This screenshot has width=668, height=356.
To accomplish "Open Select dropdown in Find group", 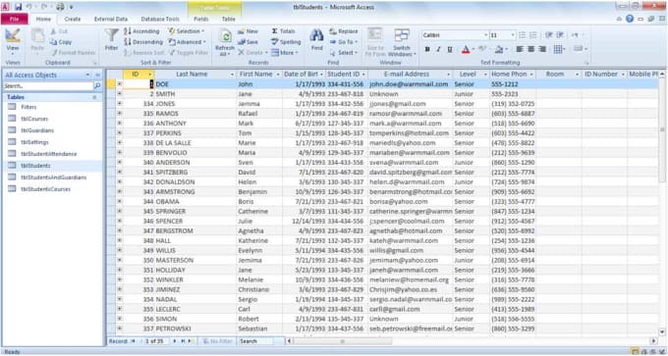I will coord(343,53).
